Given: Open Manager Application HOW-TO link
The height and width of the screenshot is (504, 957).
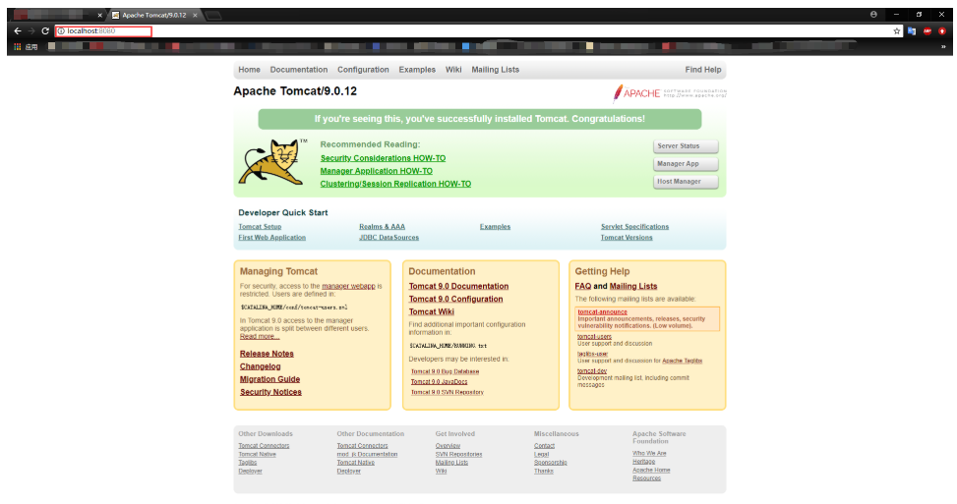Looking at the screenshot, I should [x=376, y=171].
